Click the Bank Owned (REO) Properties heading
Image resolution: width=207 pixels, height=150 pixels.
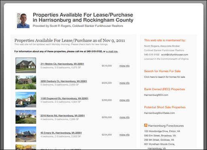[x=164, y=89]
